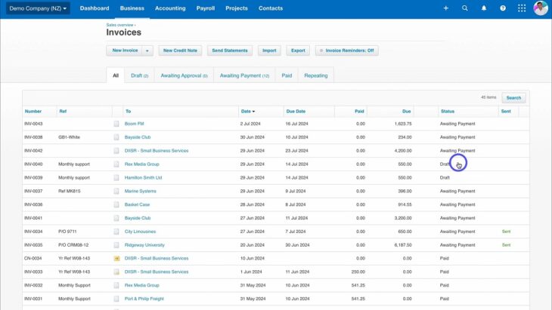Click the Search button above table
The image size is (552, 310).
point(513,98)
